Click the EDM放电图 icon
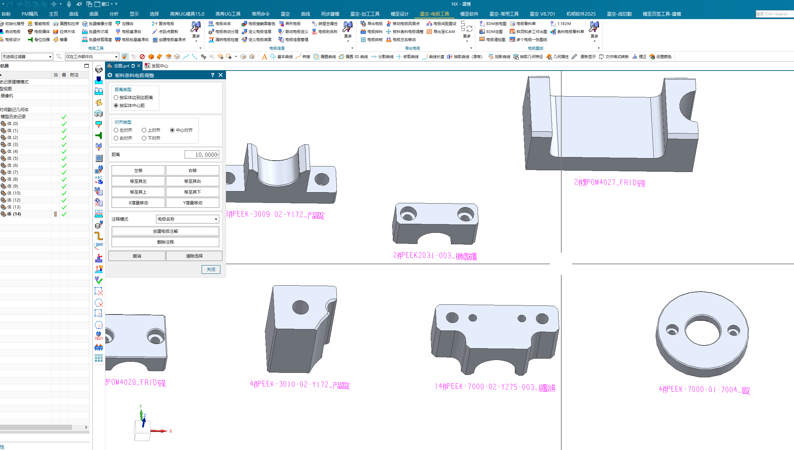This screenshot has width=794, height=450. pyautogui.click(x=482, y=24)
